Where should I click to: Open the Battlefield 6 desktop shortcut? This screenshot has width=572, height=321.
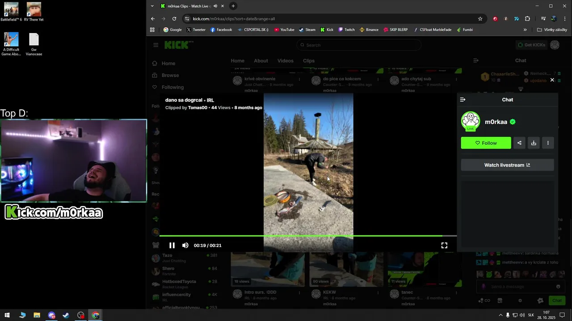click(11, 12)
